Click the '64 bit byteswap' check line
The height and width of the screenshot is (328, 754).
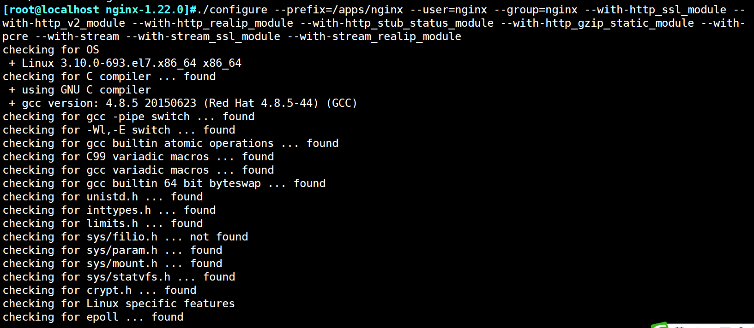point(164,183)
